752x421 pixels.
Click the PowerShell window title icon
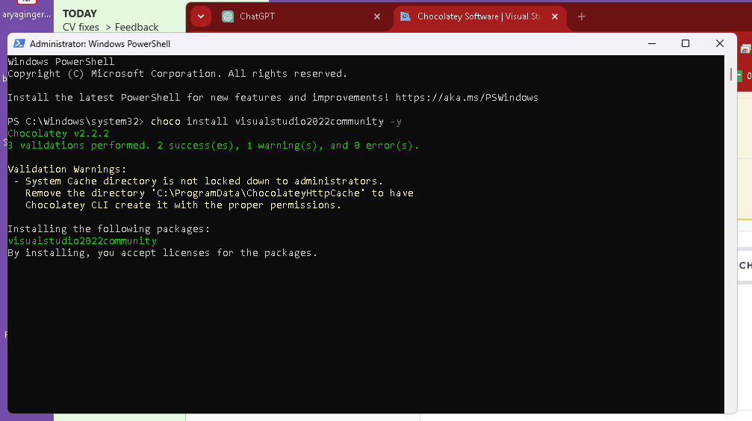click(19, 43)
